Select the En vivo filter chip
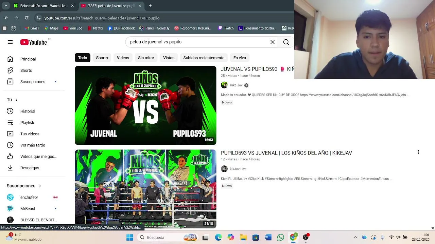This screenshot has height=244, width=435. click(x=240, y=58)
